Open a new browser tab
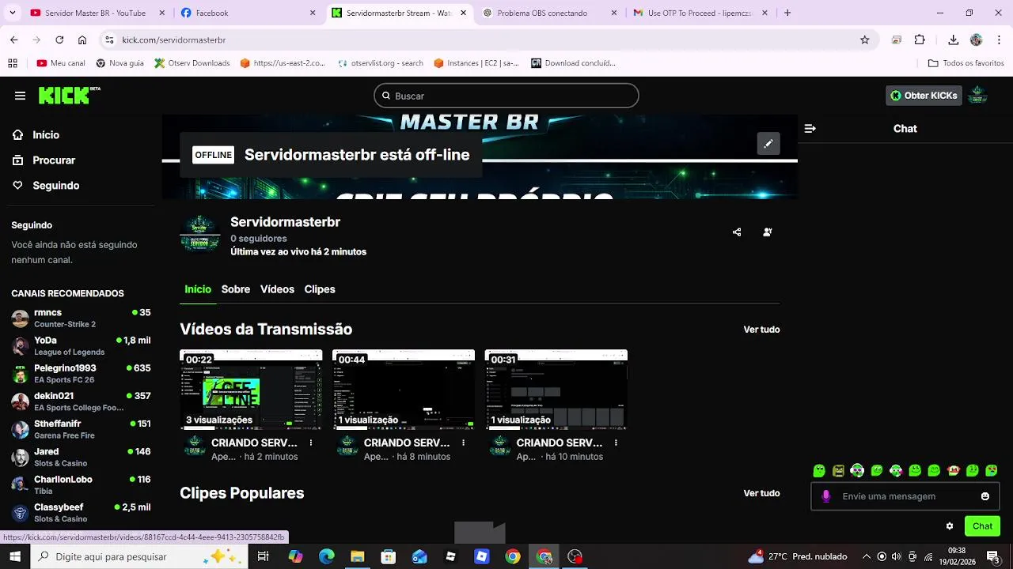The width and height of the screenshot is (1013, 569). tap(787, 13)
